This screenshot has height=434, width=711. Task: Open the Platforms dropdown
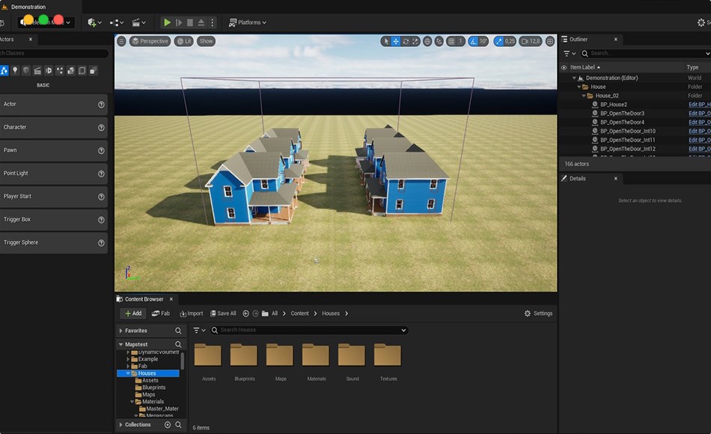248,22
